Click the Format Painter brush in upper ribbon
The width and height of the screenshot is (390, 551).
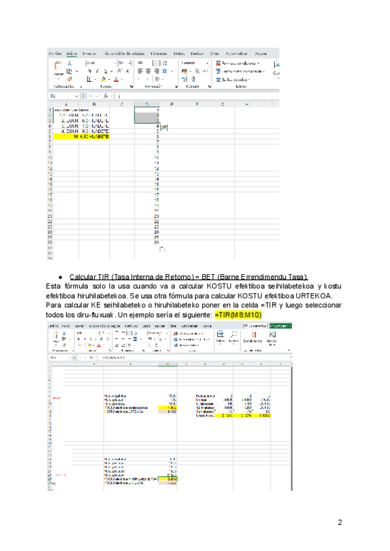pyautogui.click(x=70, y=79)
